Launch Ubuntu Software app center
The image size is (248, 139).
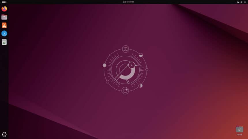point(4,25)
